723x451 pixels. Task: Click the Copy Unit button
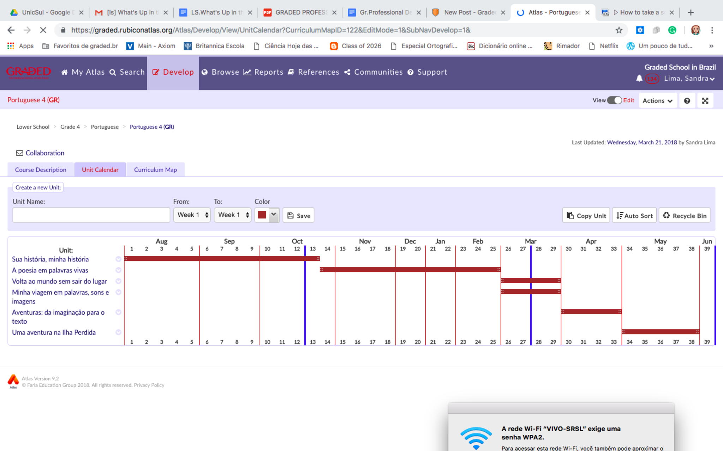pyautogui.click(x=586, y=216)
